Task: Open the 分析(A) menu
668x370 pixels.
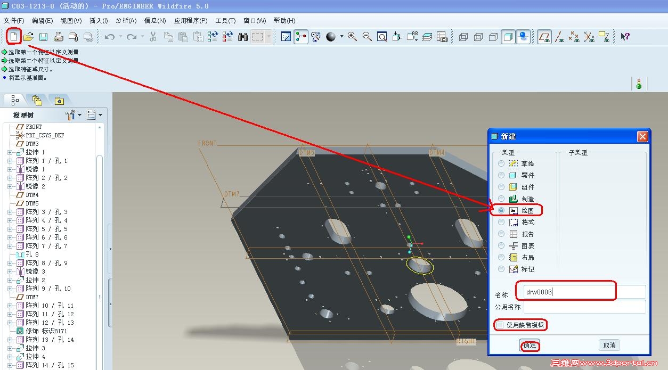Action: pos(126,21)
